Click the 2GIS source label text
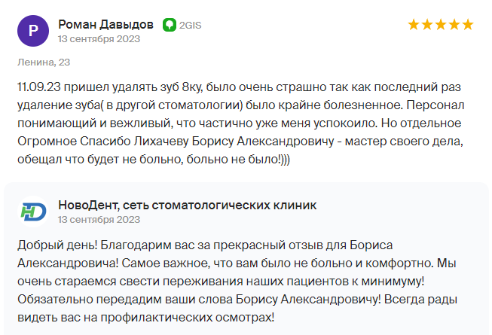This screenshot has width=492, height=335. pyautogui.click(x=190, y=26)
